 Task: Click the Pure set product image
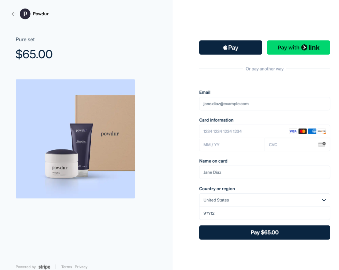pos(75,139)
